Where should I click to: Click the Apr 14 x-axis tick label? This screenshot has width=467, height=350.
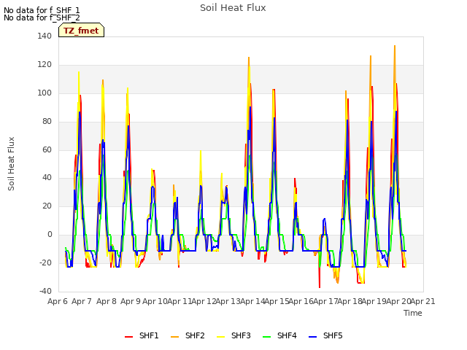(252, 301)
